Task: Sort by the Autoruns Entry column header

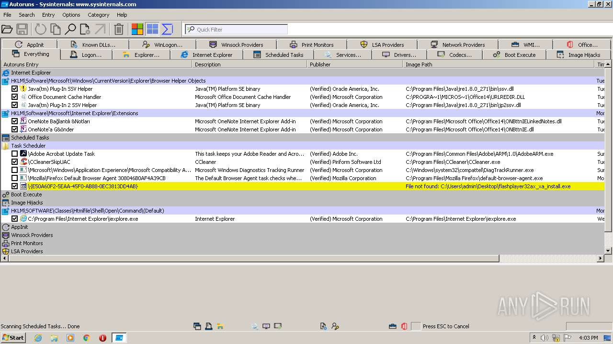Action: 96,64
